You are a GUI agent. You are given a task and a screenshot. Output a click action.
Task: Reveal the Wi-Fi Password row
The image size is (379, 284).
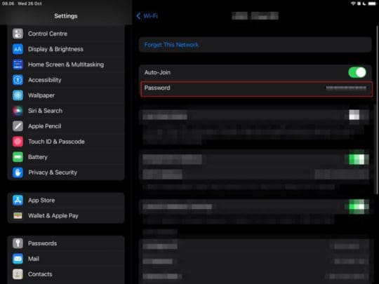tap(256, 89)
